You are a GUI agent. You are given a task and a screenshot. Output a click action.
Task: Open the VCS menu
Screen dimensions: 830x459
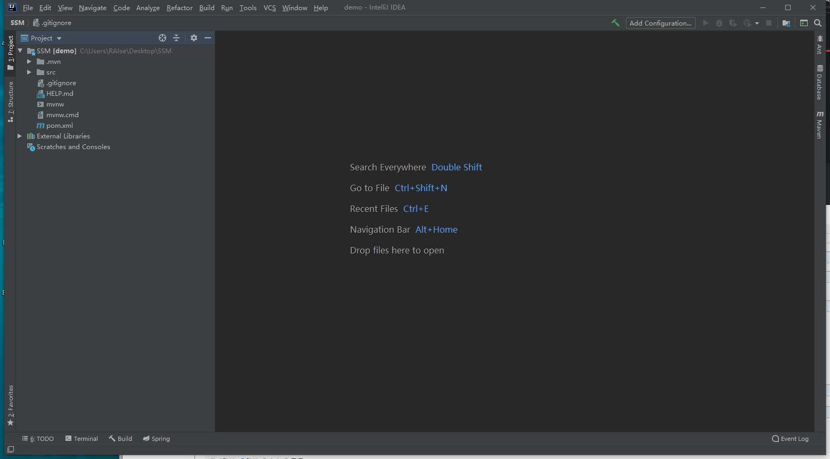click(x=270, y=7)
